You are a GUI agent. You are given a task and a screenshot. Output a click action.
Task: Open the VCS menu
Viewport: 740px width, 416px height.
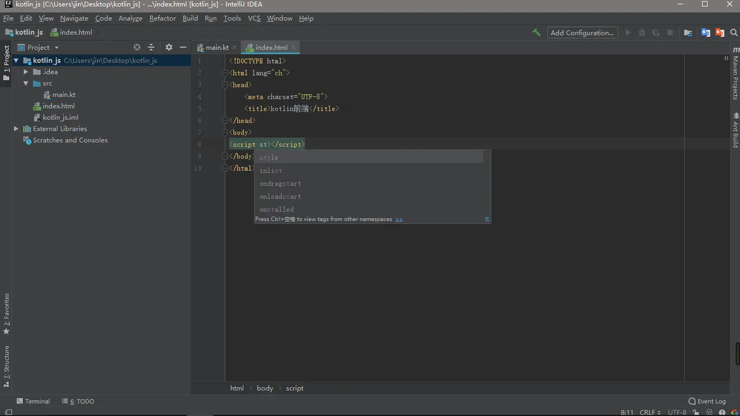[254, 18]
